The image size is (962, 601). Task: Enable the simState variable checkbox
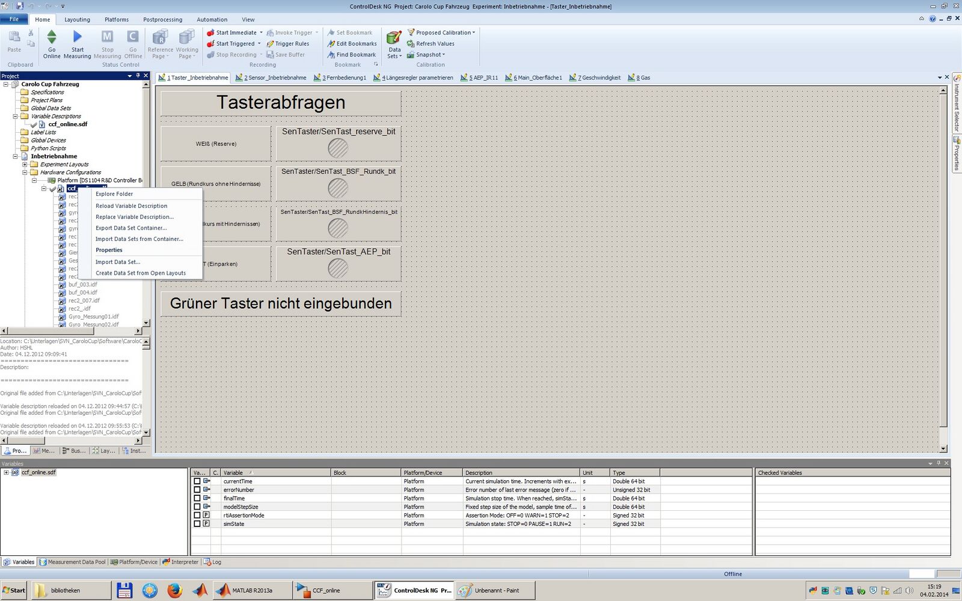[x=197, y=524]
